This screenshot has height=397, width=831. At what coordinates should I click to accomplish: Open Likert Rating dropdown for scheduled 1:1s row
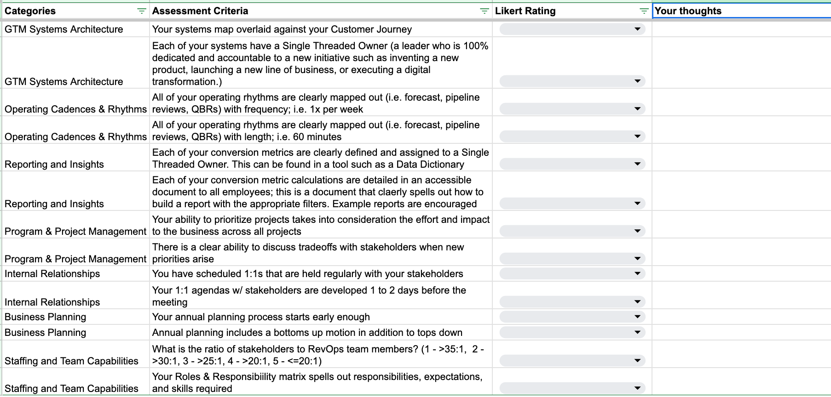pos(638,273)
